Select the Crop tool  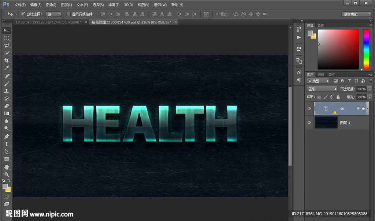[x=7, y=60]
